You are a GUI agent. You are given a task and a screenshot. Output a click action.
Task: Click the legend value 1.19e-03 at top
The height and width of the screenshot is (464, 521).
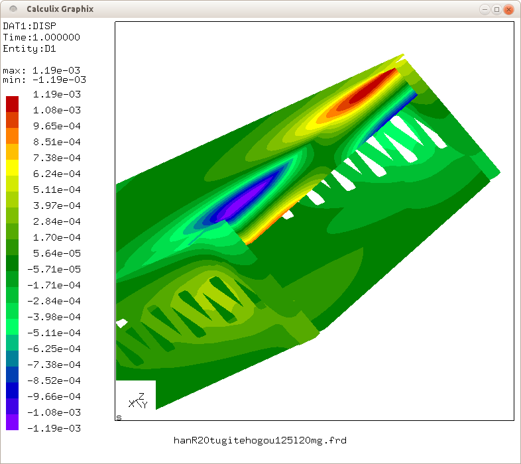click(x=57, y=94)
